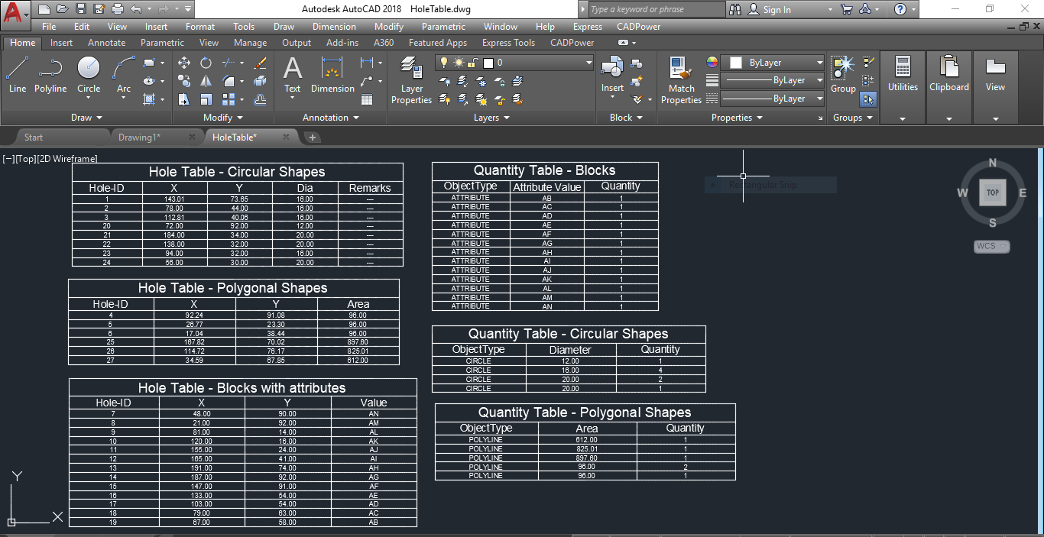Open the layer list dropdown arrow
This screenshot has width=1044, height=537.
click(x=588, y=63)
